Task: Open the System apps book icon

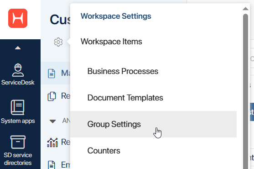Action: (18, 107)
